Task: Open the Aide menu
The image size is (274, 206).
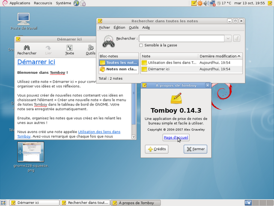Action: tap(146, 27)
